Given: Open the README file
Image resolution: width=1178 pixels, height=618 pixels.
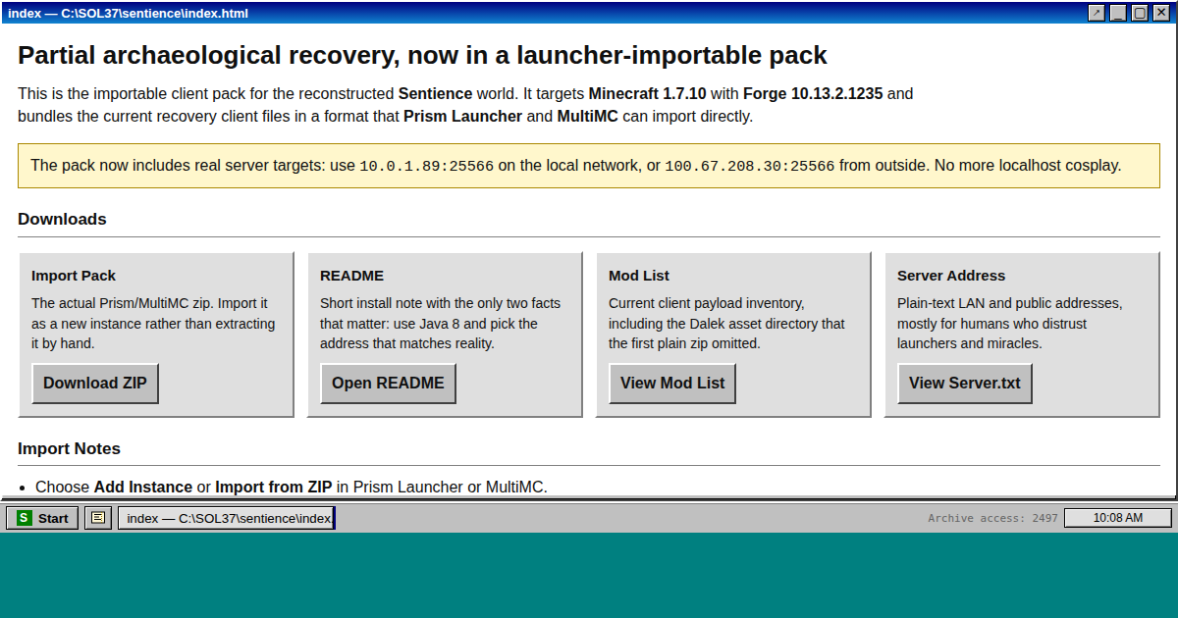Looking at the screenshot, I should pos(388,384).
